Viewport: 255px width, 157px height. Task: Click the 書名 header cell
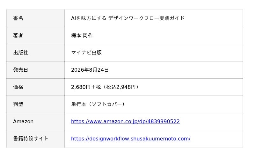click(x=35, y=18)
